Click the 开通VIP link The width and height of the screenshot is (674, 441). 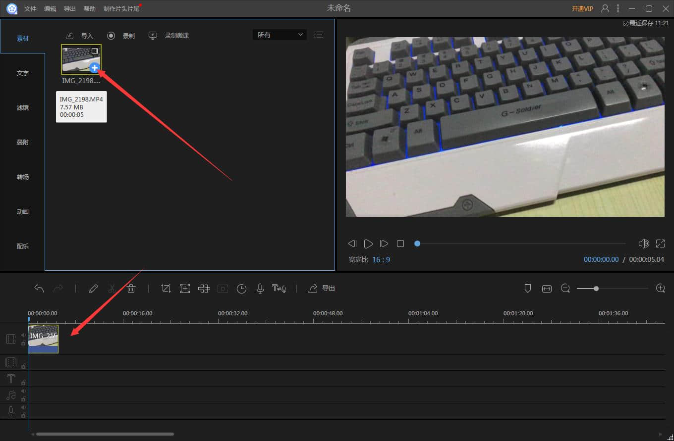582,9
